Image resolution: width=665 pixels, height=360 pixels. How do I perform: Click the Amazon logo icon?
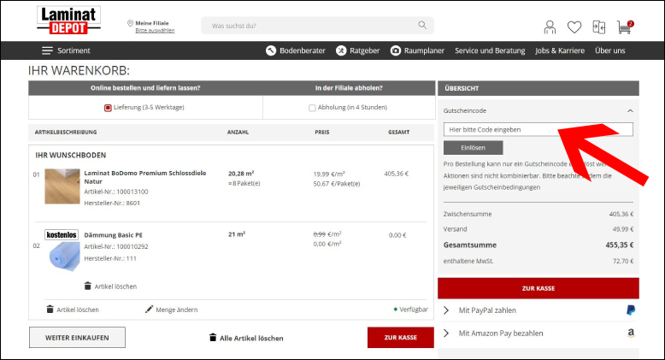[631, 333]
